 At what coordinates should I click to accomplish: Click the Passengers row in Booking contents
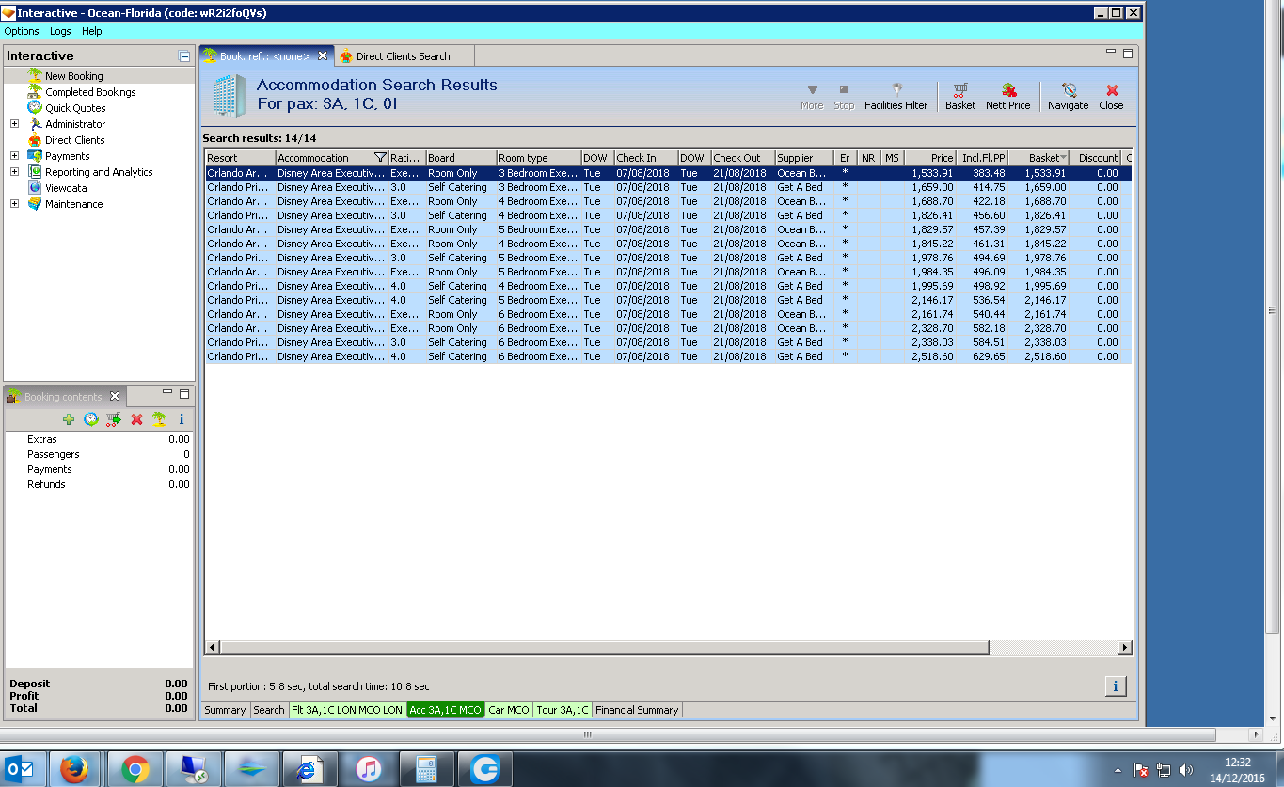point(99,454)
